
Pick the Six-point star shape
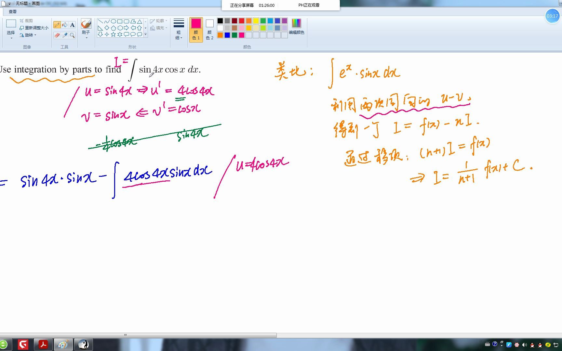pyautogui.click(x=120, y=34)
